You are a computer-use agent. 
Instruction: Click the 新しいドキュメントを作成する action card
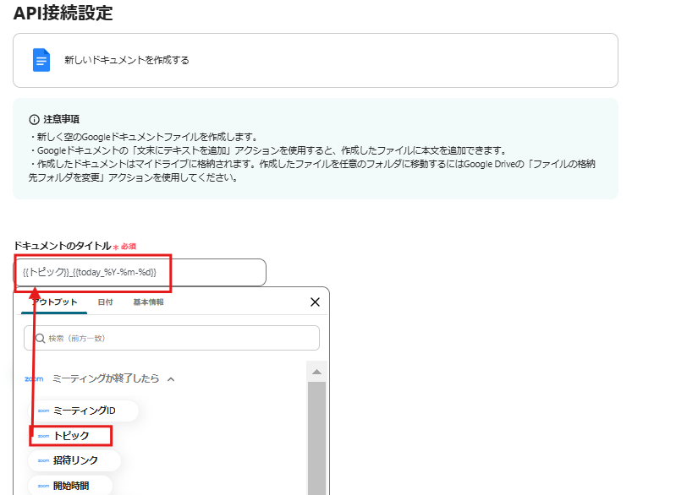pyautogui.click(x=316, y=60)
